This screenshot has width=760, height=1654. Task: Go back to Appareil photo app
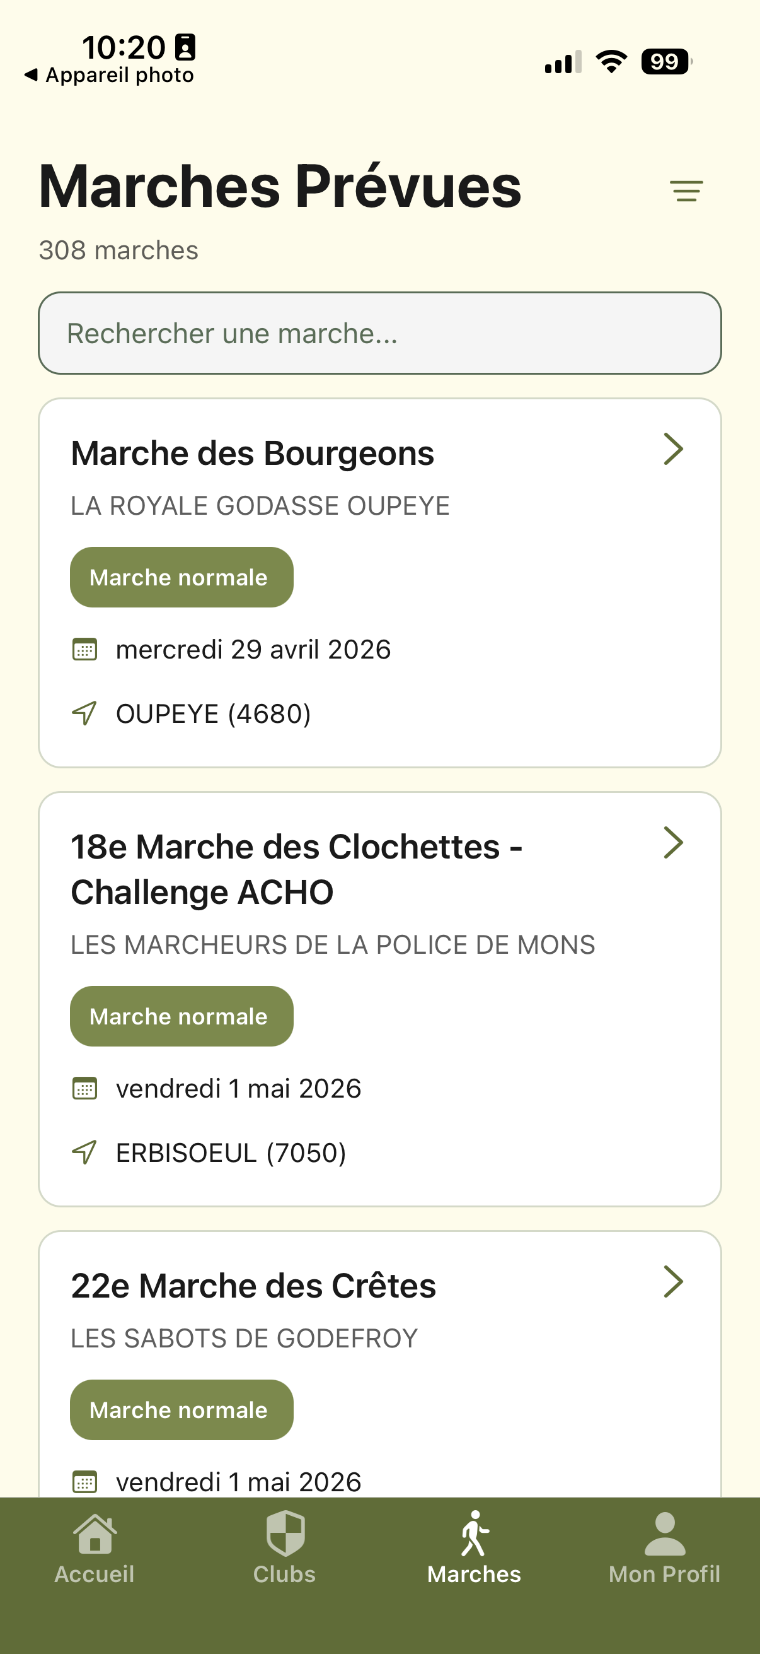pyautogui.click(x=109, y=75)
